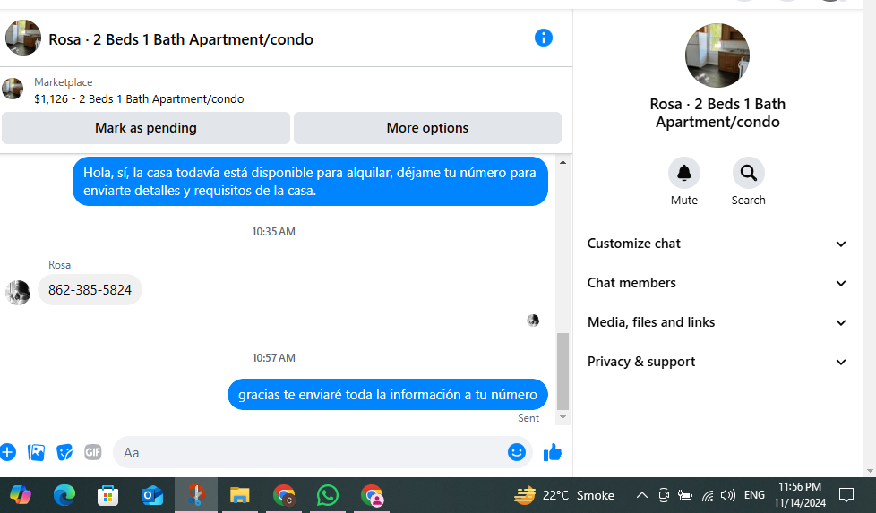876x513 pixels.
Task: Open Copilot from taskbar
Action: (20, 495)
